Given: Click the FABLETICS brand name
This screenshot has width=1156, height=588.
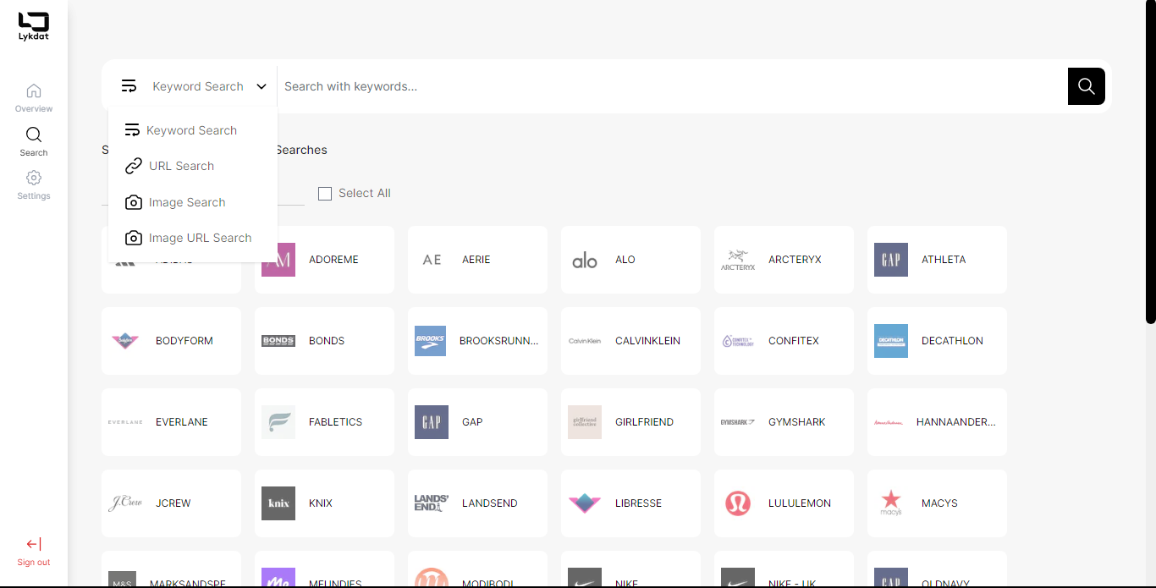Looking at the screenshot, I should coord(335,422).
